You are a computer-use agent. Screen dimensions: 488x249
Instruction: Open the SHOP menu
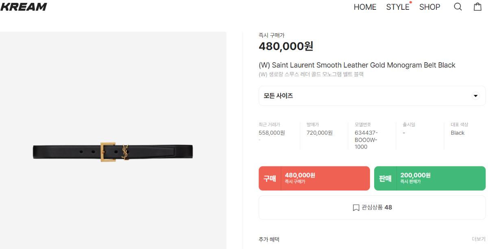[x=430, y=7]
